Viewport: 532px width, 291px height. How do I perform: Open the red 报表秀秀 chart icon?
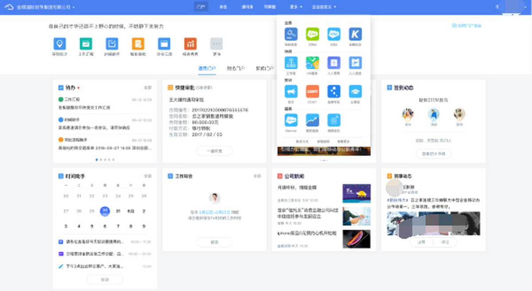190,44
